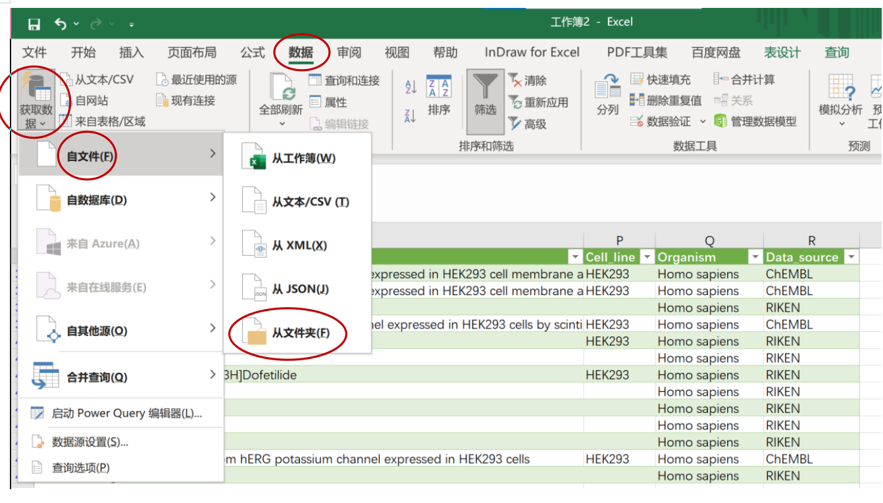Select the 数据 (Data) ribbon tab

[x=301, y=53]
